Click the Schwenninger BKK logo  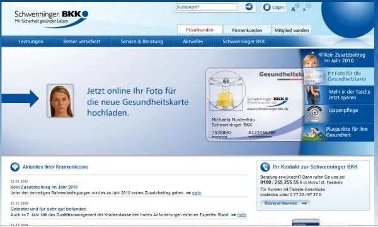coord(51,19)
